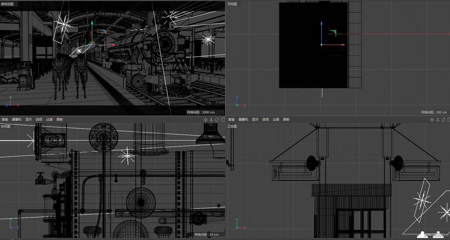Viewport: 450px width, 240px height.
Task: Click the 右视图 viewport label
Action: 6,126
